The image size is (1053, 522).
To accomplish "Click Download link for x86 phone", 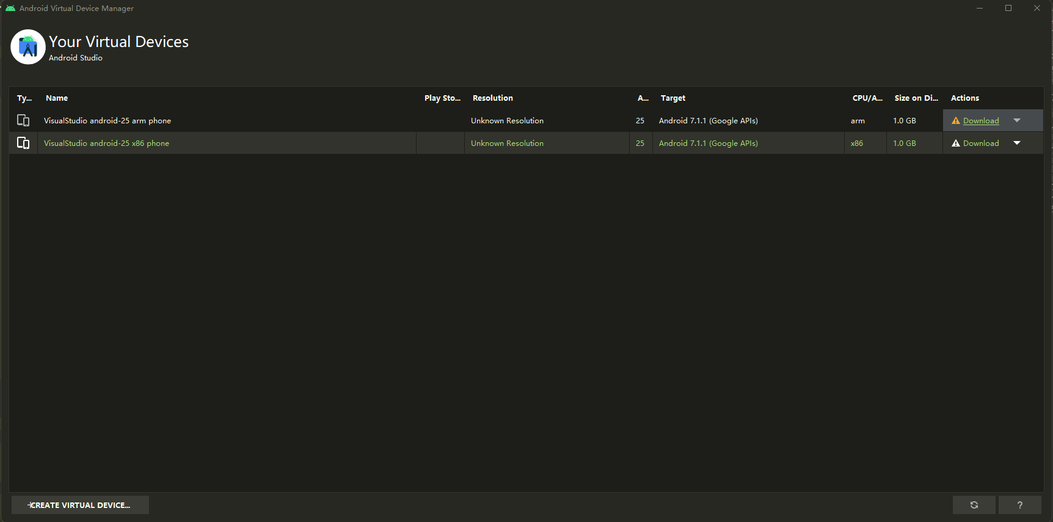I will coord(981,143).
